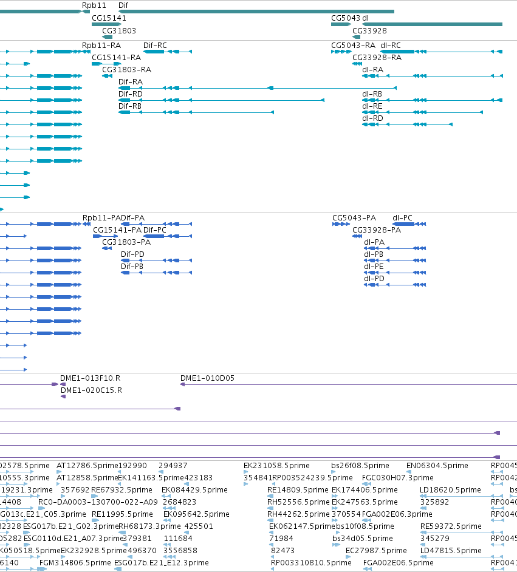This screenshot has width=517, height=572.
Task: Select the CG5043 gene label
Action: 346,18
